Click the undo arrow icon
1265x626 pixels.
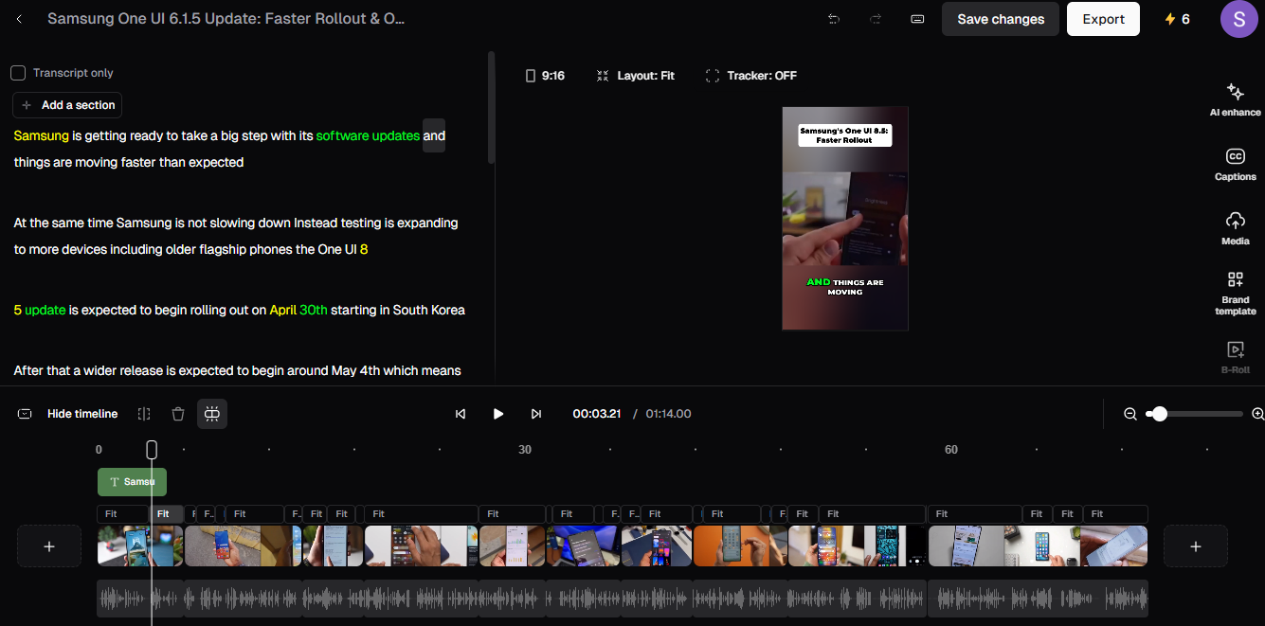click(834, 19)
